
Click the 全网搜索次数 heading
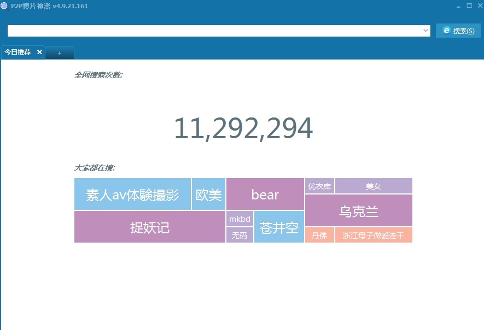[x=98, y=75]
